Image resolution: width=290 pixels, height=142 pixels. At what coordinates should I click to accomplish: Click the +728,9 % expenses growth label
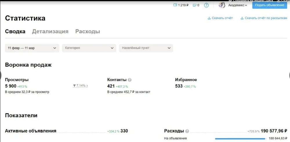click(253, 131)
